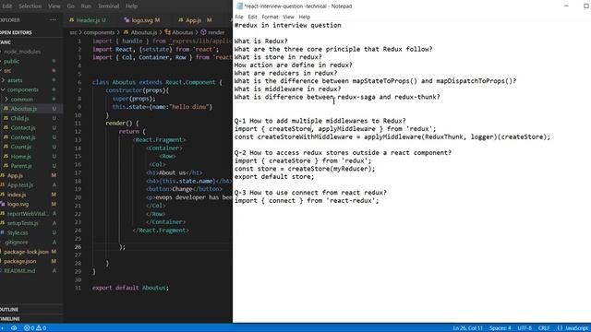The image size is (591, 332).
Task: Click line number 26 in the editor gutter
Action: [x=78, y=247]
